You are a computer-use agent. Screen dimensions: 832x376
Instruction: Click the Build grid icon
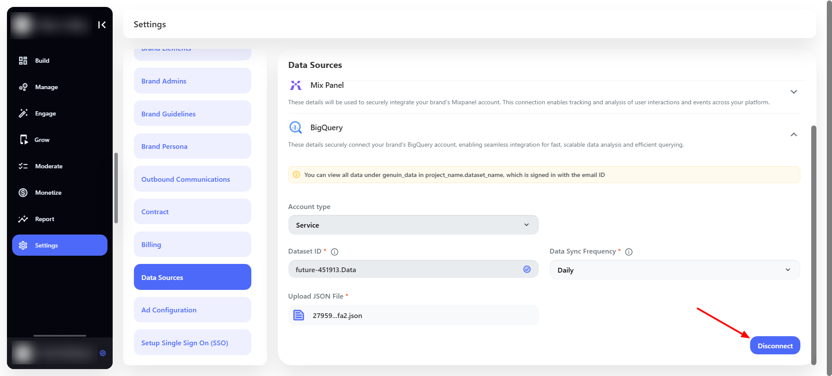[23, 61]
